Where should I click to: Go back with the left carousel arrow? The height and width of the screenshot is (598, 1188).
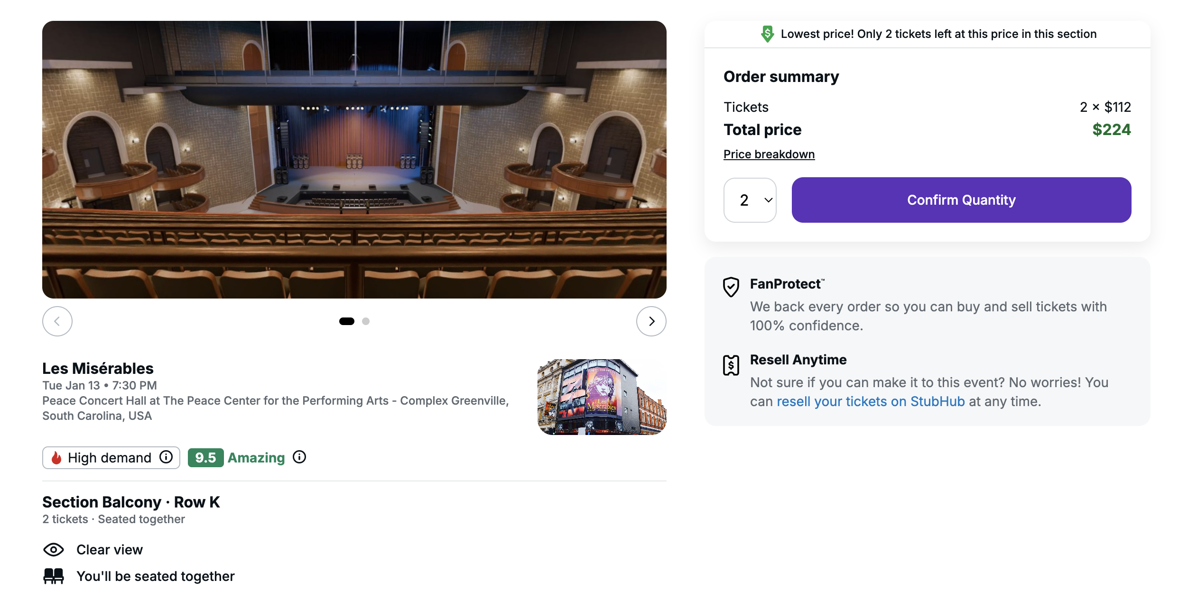click(x=57, y=321)
